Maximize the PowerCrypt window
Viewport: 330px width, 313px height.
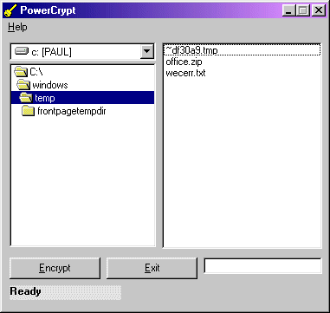[302, 10]
